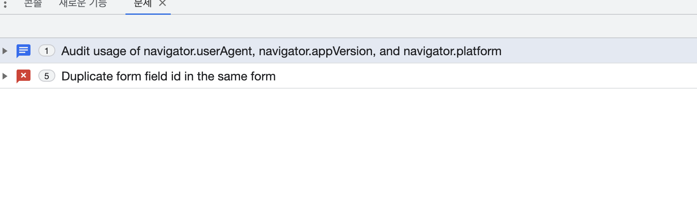Image resolution: width=697 pixels, height=206 pixels.
Task: Close the 문제 tab
Action: [162, 3]
